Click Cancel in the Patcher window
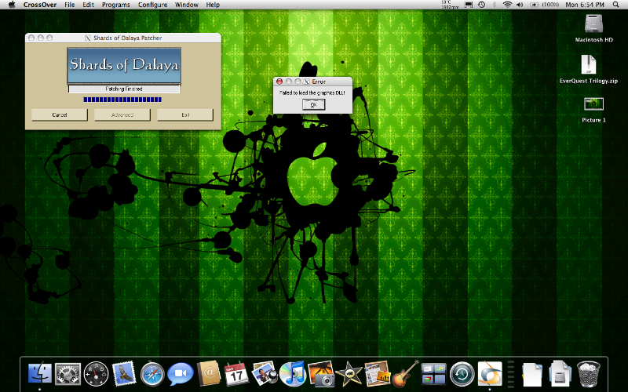 pyautogui.click(x=60, y=114)
